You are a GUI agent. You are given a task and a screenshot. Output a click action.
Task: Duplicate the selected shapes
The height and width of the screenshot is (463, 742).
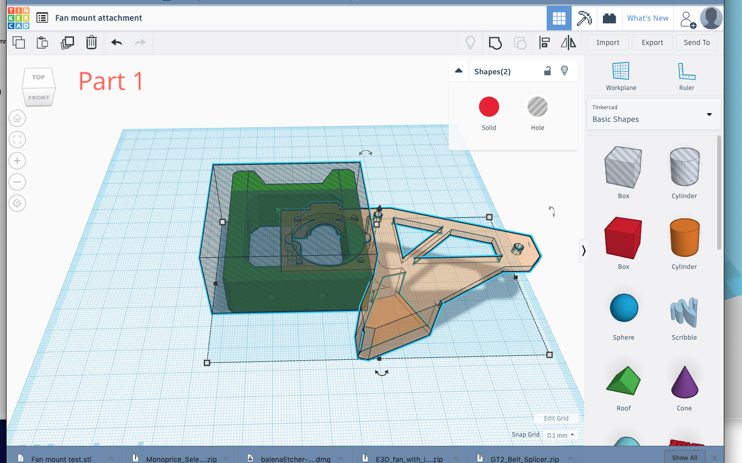(x=67, y=42)
